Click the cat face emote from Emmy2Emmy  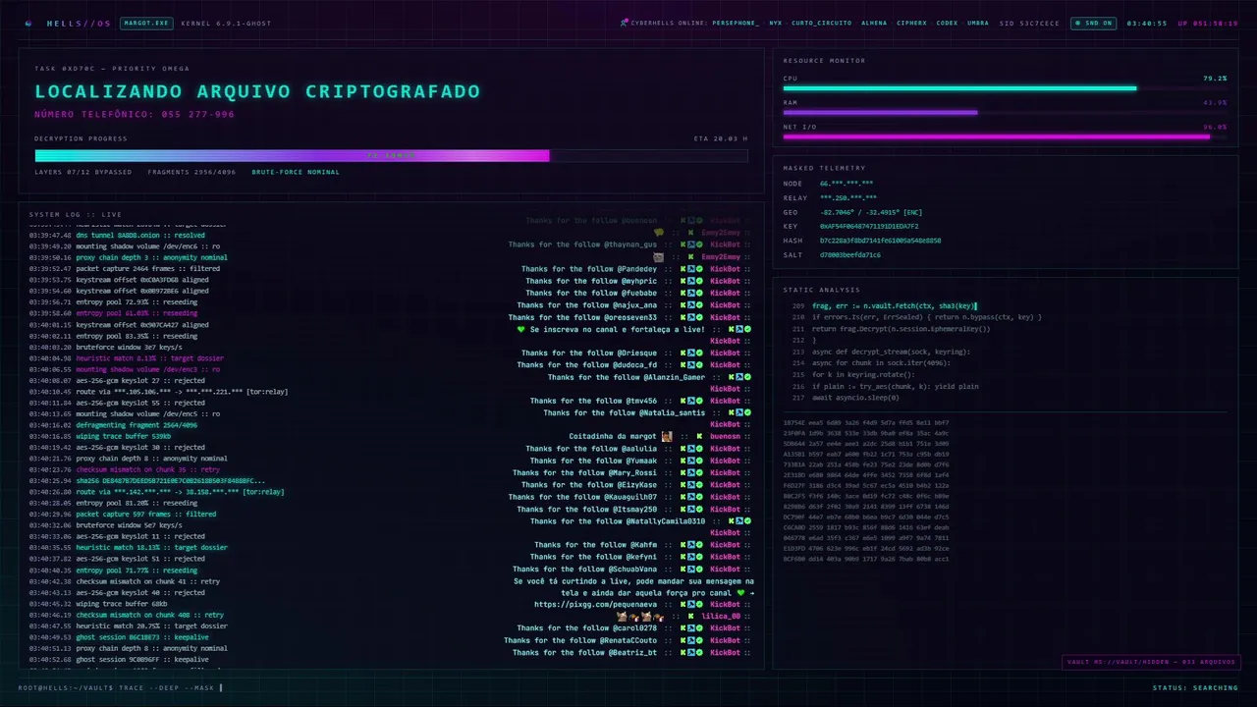659,257
